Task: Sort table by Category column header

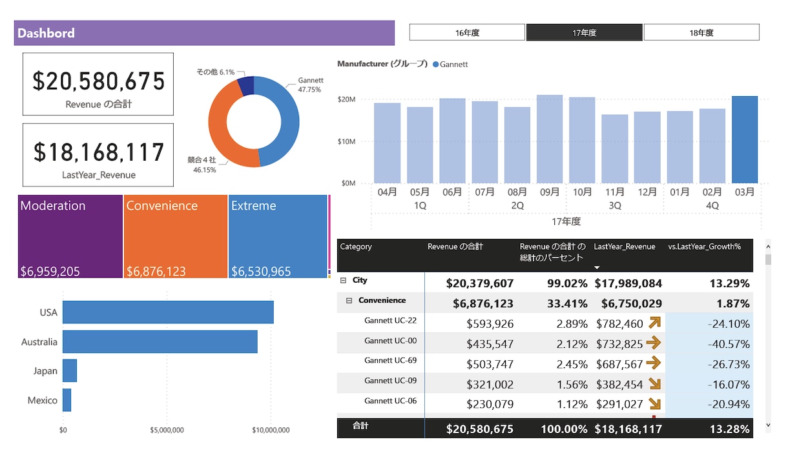Action: point(356,247)
